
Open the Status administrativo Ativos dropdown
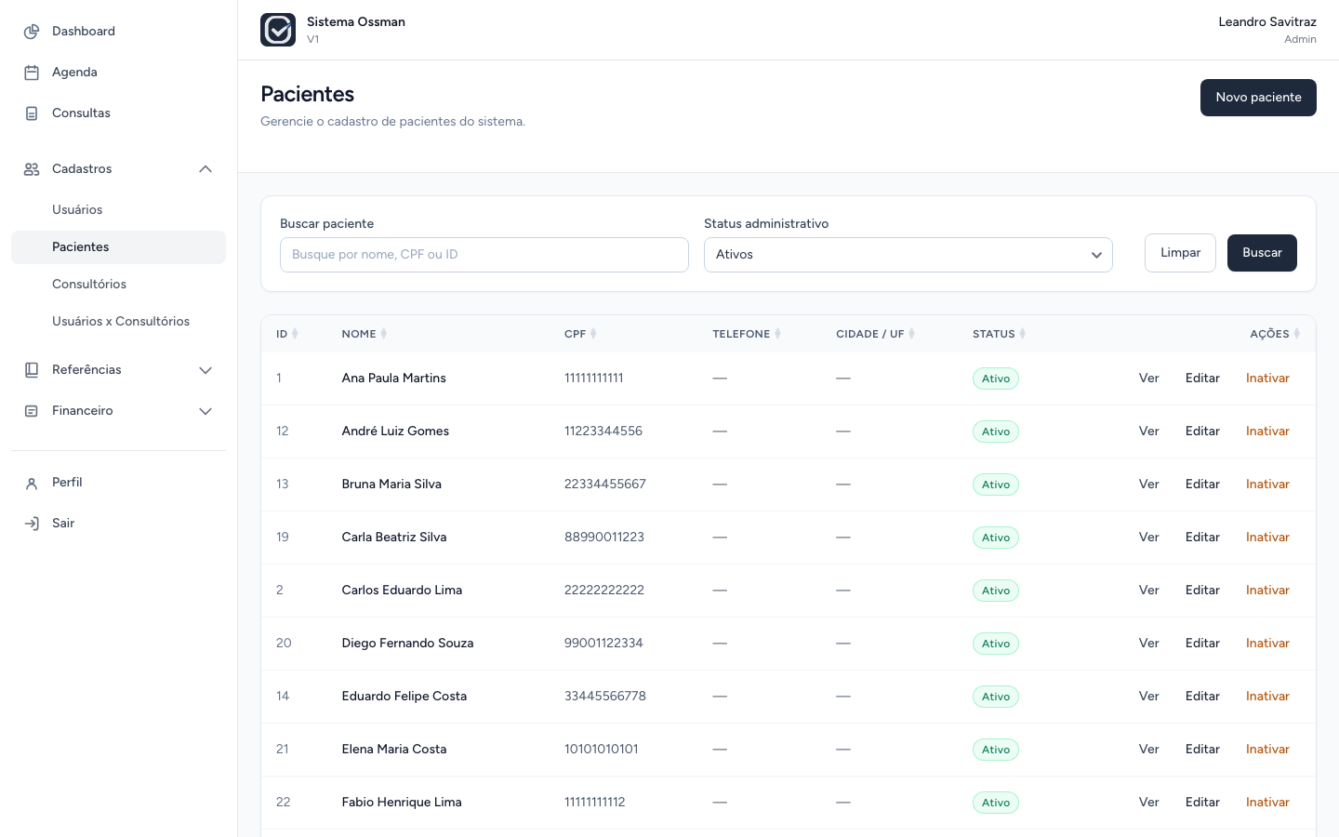[908, 255]
